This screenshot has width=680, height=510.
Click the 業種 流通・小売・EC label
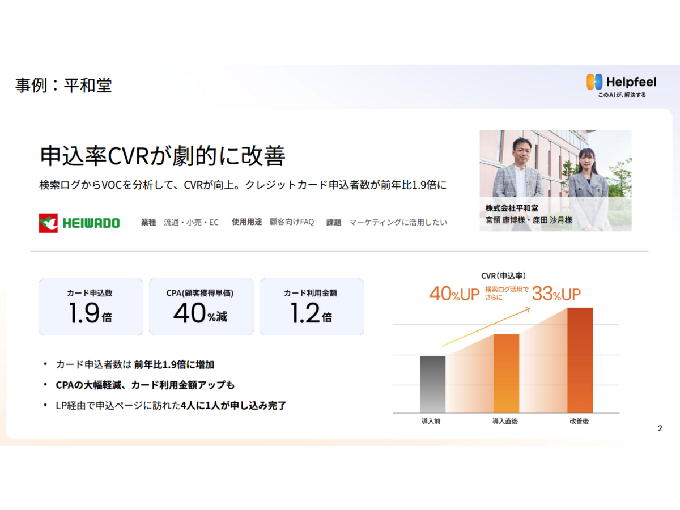click(x=180, y=222)
